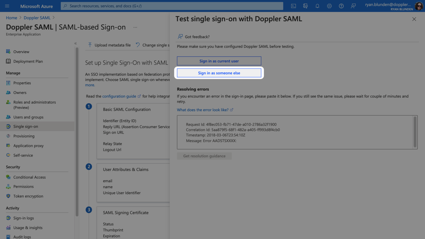
Task: Open Roles and administrators (Preview)
Action: coord(35,105)
